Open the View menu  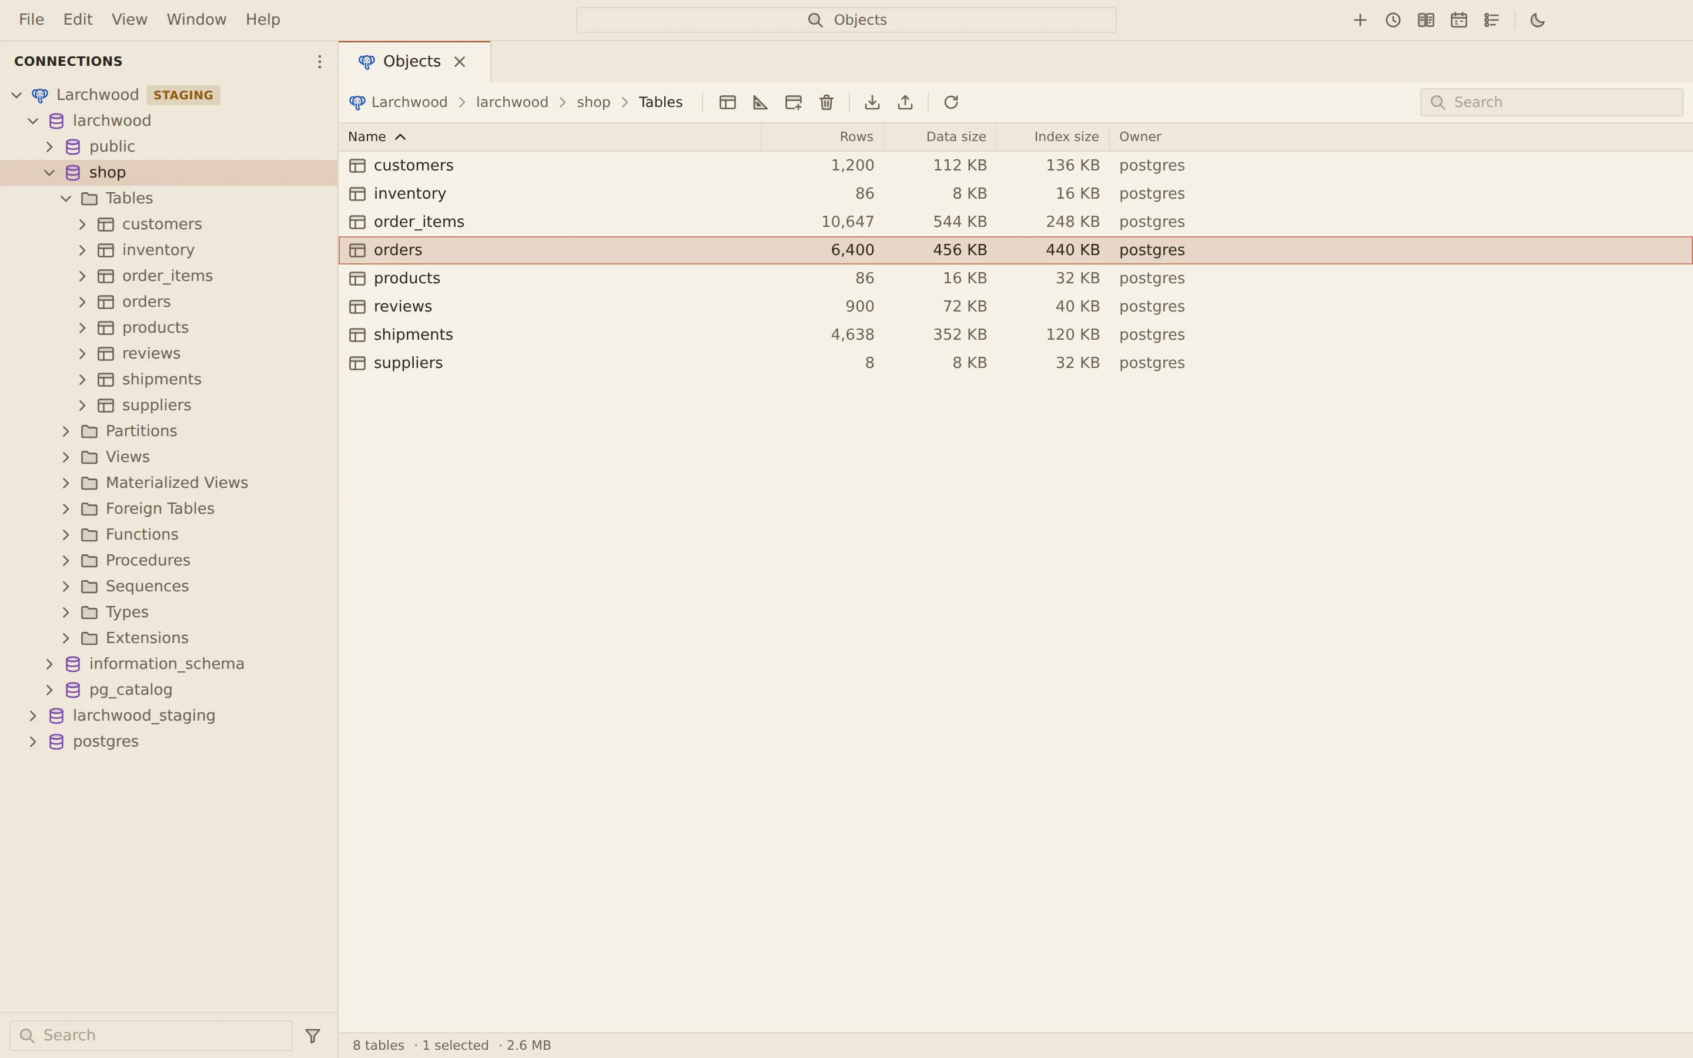pos(129,19)
